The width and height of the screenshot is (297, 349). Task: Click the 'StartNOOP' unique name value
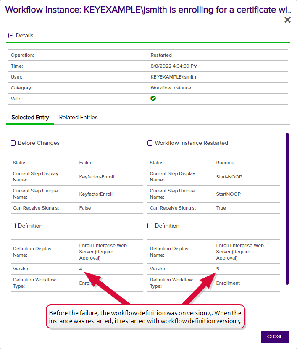coord(229,194)
